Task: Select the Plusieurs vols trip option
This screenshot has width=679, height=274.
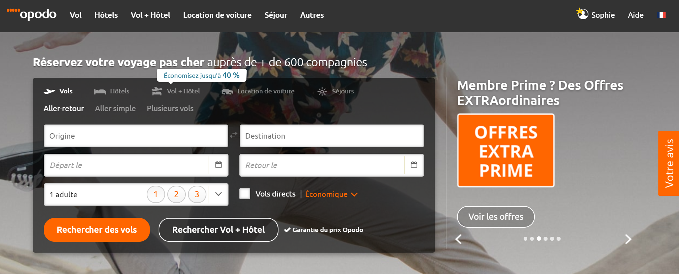Action: 170,109
